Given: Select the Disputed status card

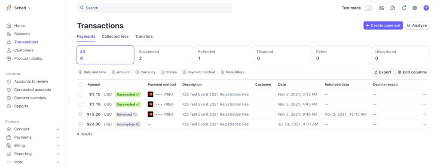Looking at the screenshot, I should pos(283,55).
